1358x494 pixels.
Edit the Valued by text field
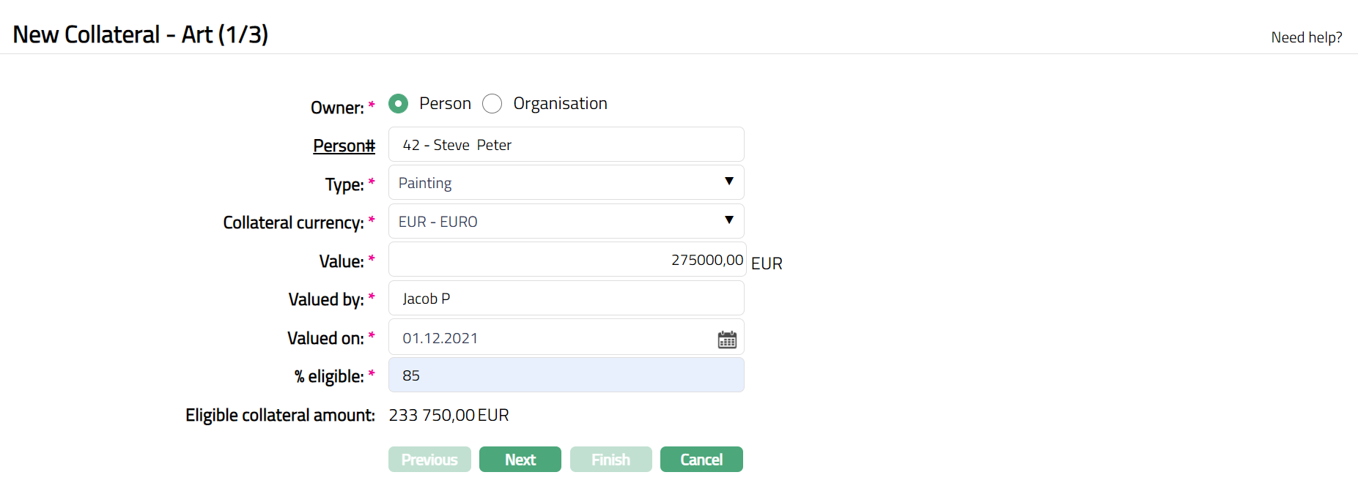click(x=566, y=298)
